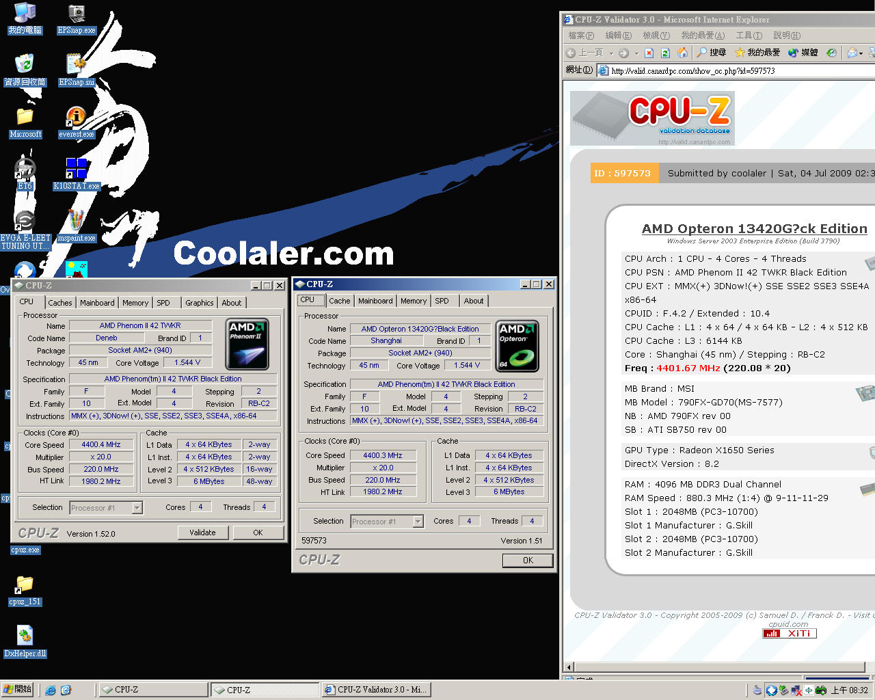Image resolution: width=875 pixels, height=700 pixels.
Task: Open the My Computer desktop icon
Action: 25,18
